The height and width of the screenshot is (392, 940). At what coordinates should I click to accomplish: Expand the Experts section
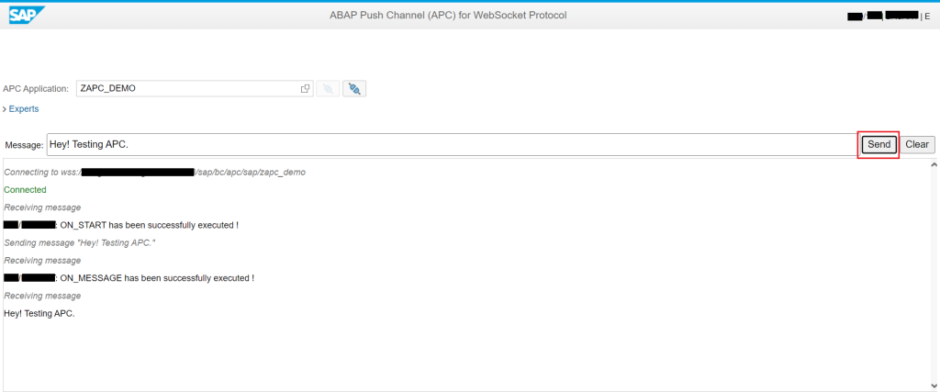tap(21, 109)
